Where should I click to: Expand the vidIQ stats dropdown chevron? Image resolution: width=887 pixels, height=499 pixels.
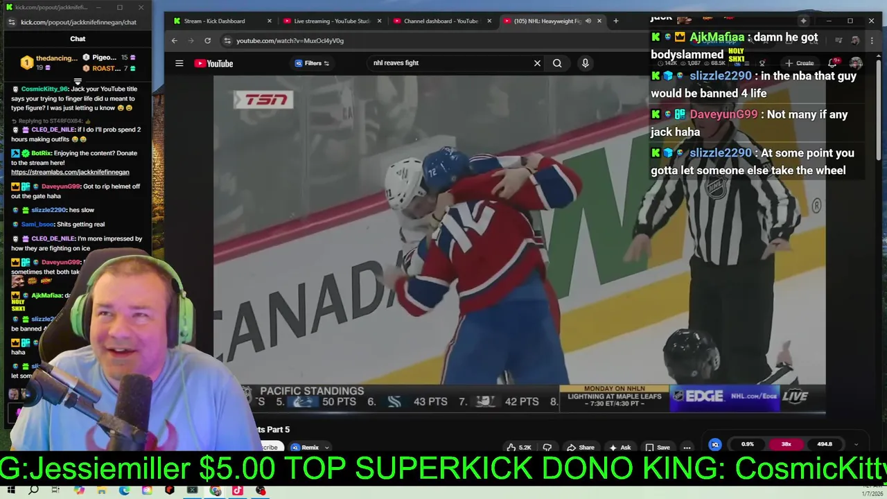tap(856, 444)
